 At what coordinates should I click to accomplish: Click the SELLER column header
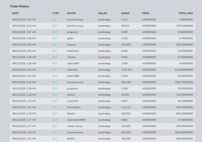pos(103,13)
